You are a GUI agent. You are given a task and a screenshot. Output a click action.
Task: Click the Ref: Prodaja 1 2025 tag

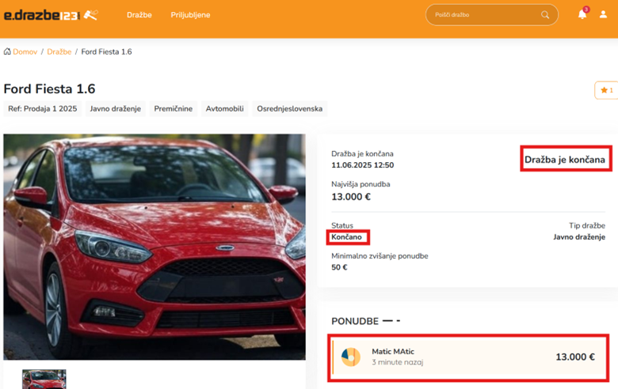pyautogui.click(x=43, y=109)
